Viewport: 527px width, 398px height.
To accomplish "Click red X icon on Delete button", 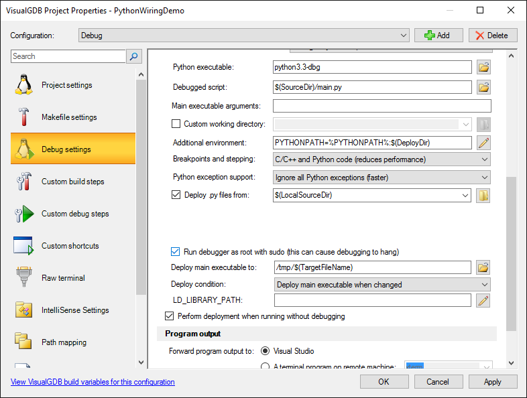I will point(480,36).
